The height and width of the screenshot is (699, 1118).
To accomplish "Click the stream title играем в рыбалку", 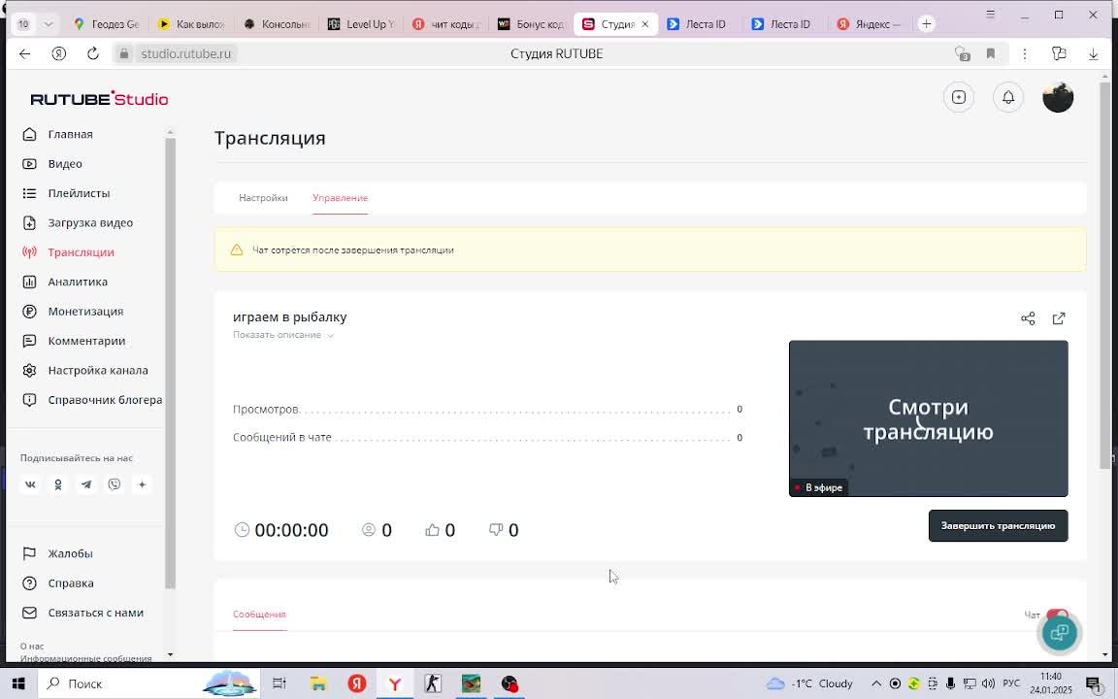I will click(x=289, y=316).
